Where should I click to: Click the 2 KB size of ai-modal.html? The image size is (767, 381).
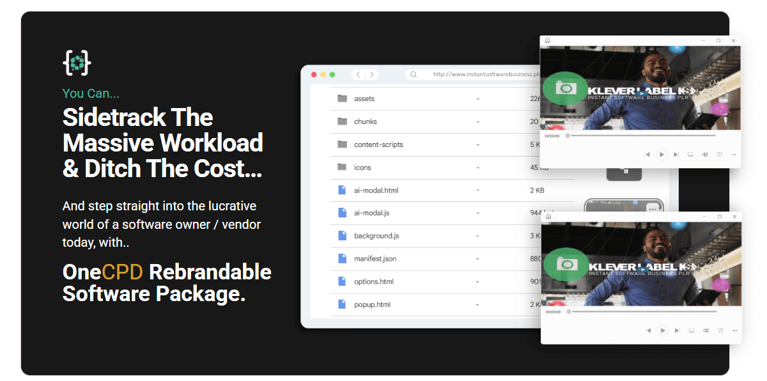537,190
